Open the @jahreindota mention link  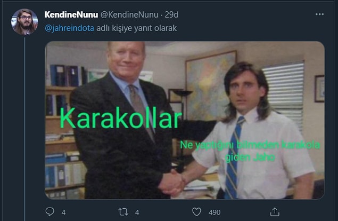tap(69, 28)
